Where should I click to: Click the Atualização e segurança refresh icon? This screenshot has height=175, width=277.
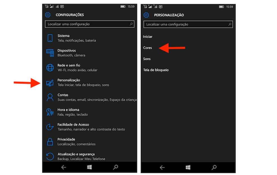(50, 156)
